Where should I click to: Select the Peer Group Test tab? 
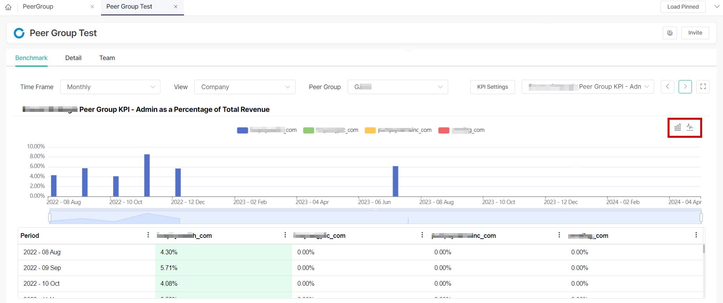click(x=129, y=7)
